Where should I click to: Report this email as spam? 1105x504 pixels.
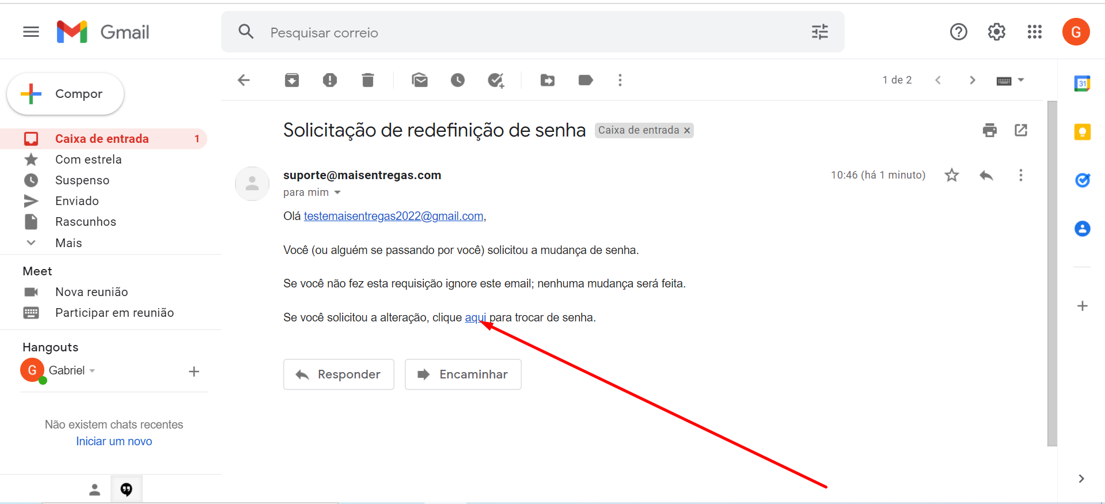[x=330, y=80]
